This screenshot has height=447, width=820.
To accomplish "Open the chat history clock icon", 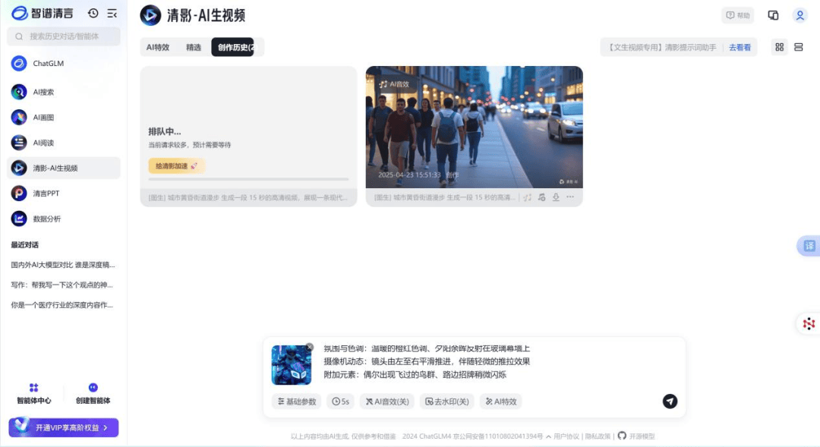I will [x=93, y=13].
